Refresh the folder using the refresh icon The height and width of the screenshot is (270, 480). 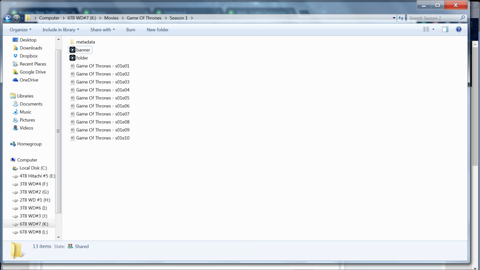coord(401,18)
